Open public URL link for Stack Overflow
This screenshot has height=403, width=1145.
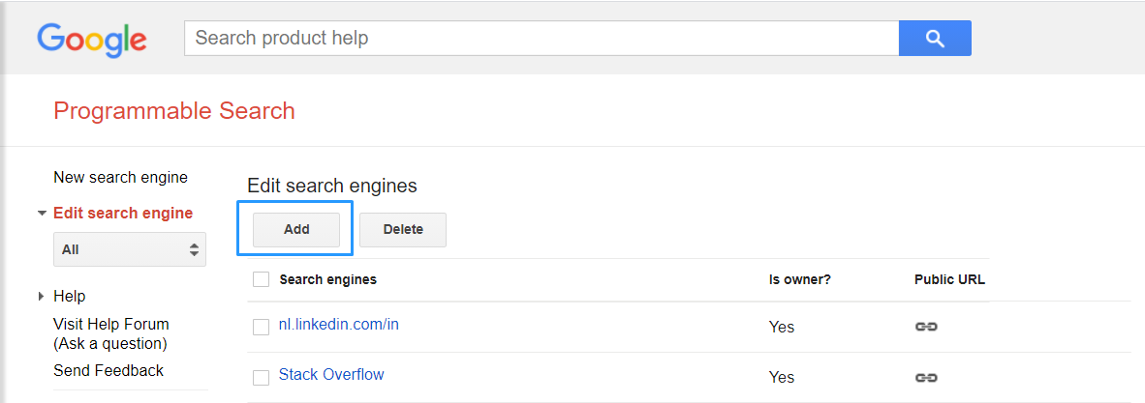click(926, 377)
